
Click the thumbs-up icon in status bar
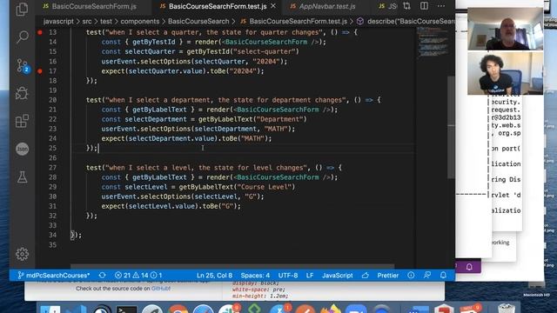tap(366, 276)
